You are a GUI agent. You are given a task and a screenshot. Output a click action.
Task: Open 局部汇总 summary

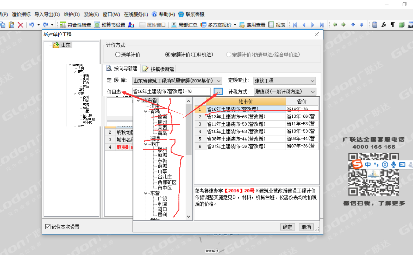click(184, 25)
